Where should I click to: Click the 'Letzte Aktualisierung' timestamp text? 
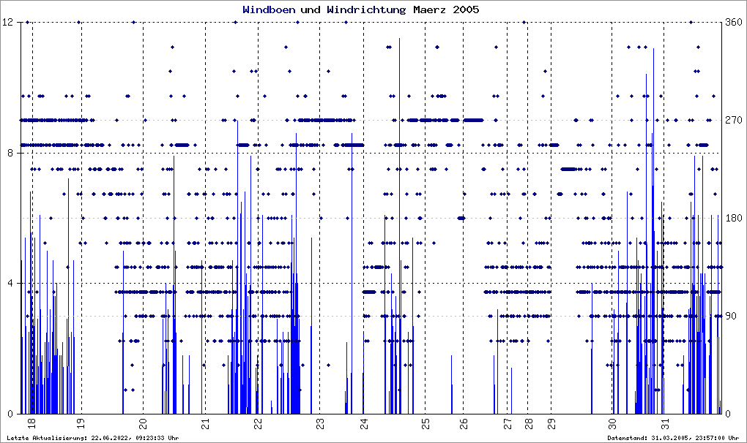click(93, 438)
